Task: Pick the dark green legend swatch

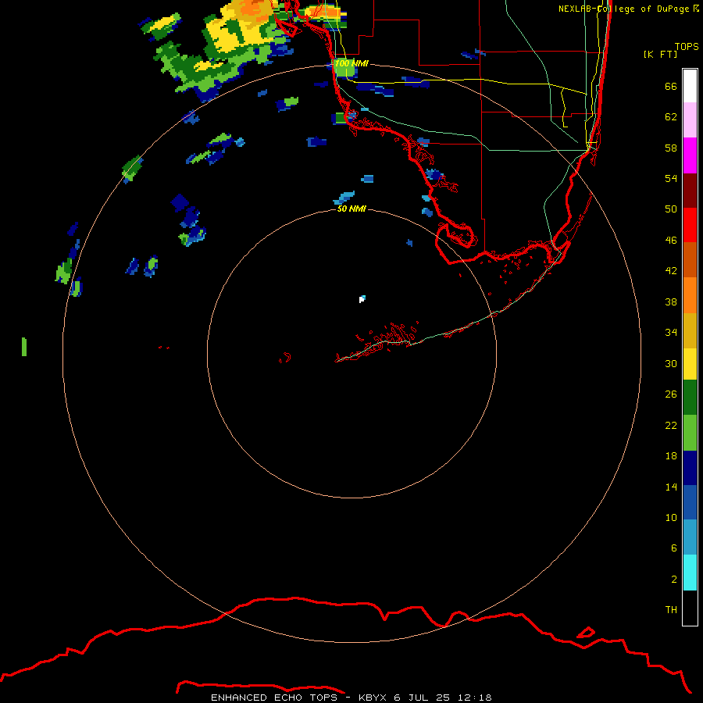Action: (690, 398)
